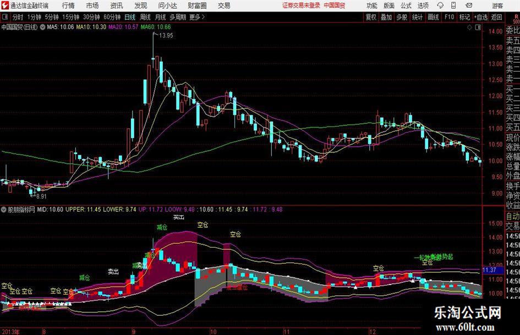Expand the 更多 period options
Screen dimensions: 520x335
[197, 17]
